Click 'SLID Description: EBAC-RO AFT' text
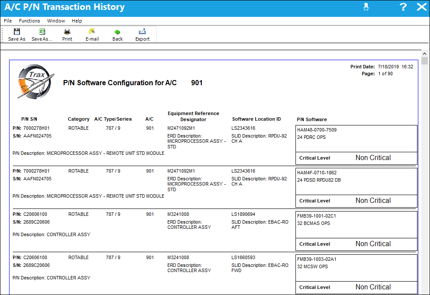 [x=260, y=224]
